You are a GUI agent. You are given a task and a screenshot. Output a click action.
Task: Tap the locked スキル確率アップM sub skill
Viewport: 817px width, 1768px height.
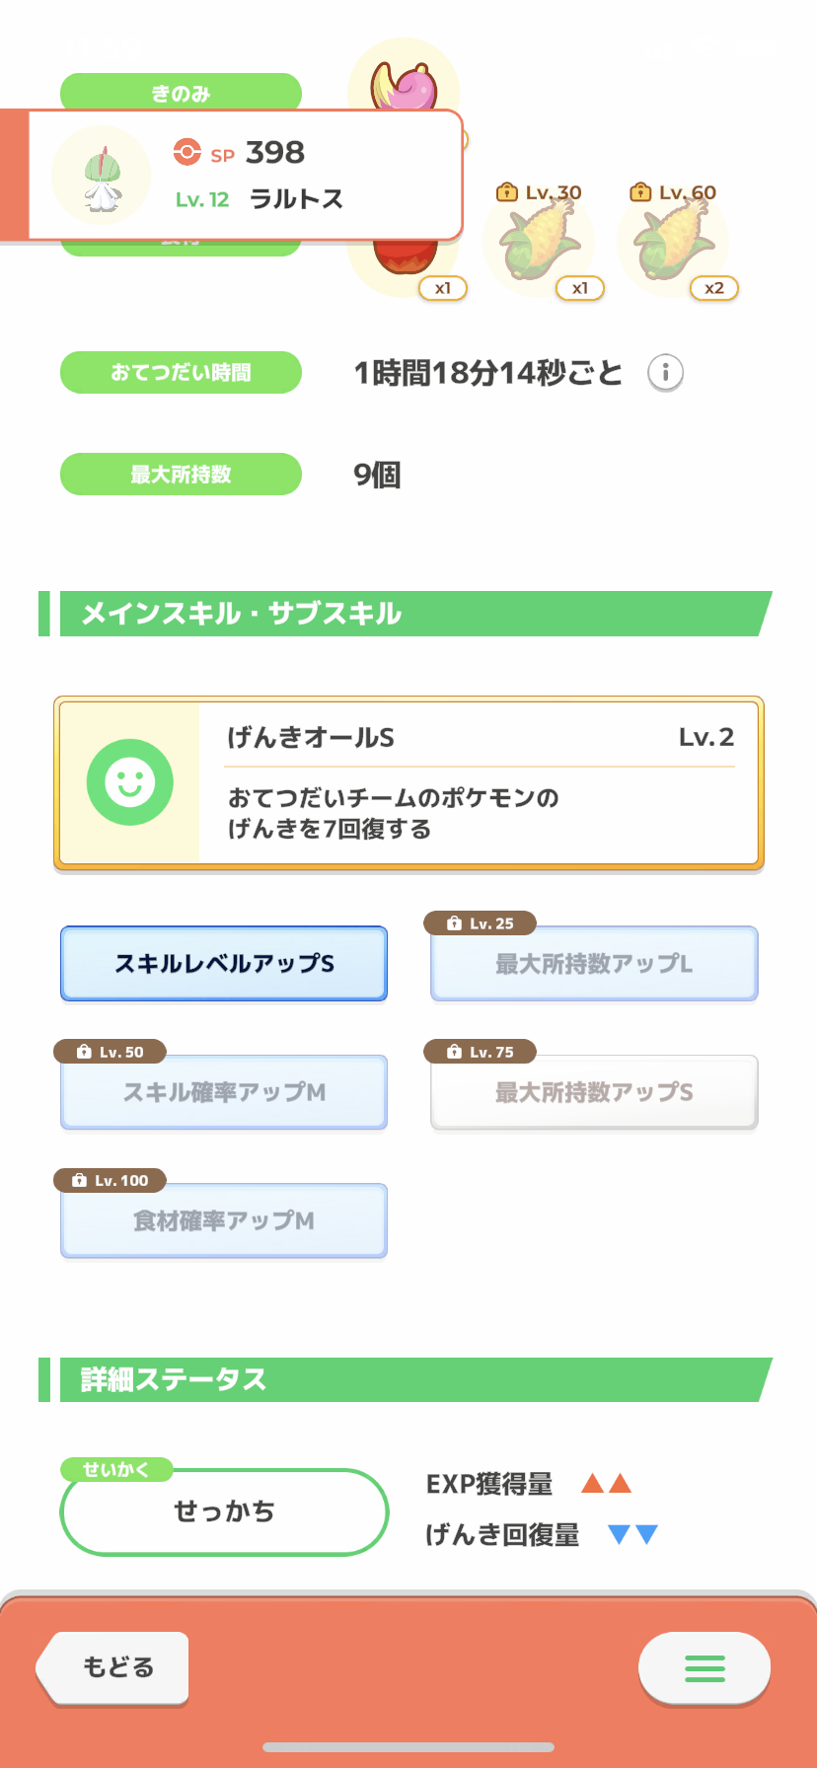[x=224, y=1092]
